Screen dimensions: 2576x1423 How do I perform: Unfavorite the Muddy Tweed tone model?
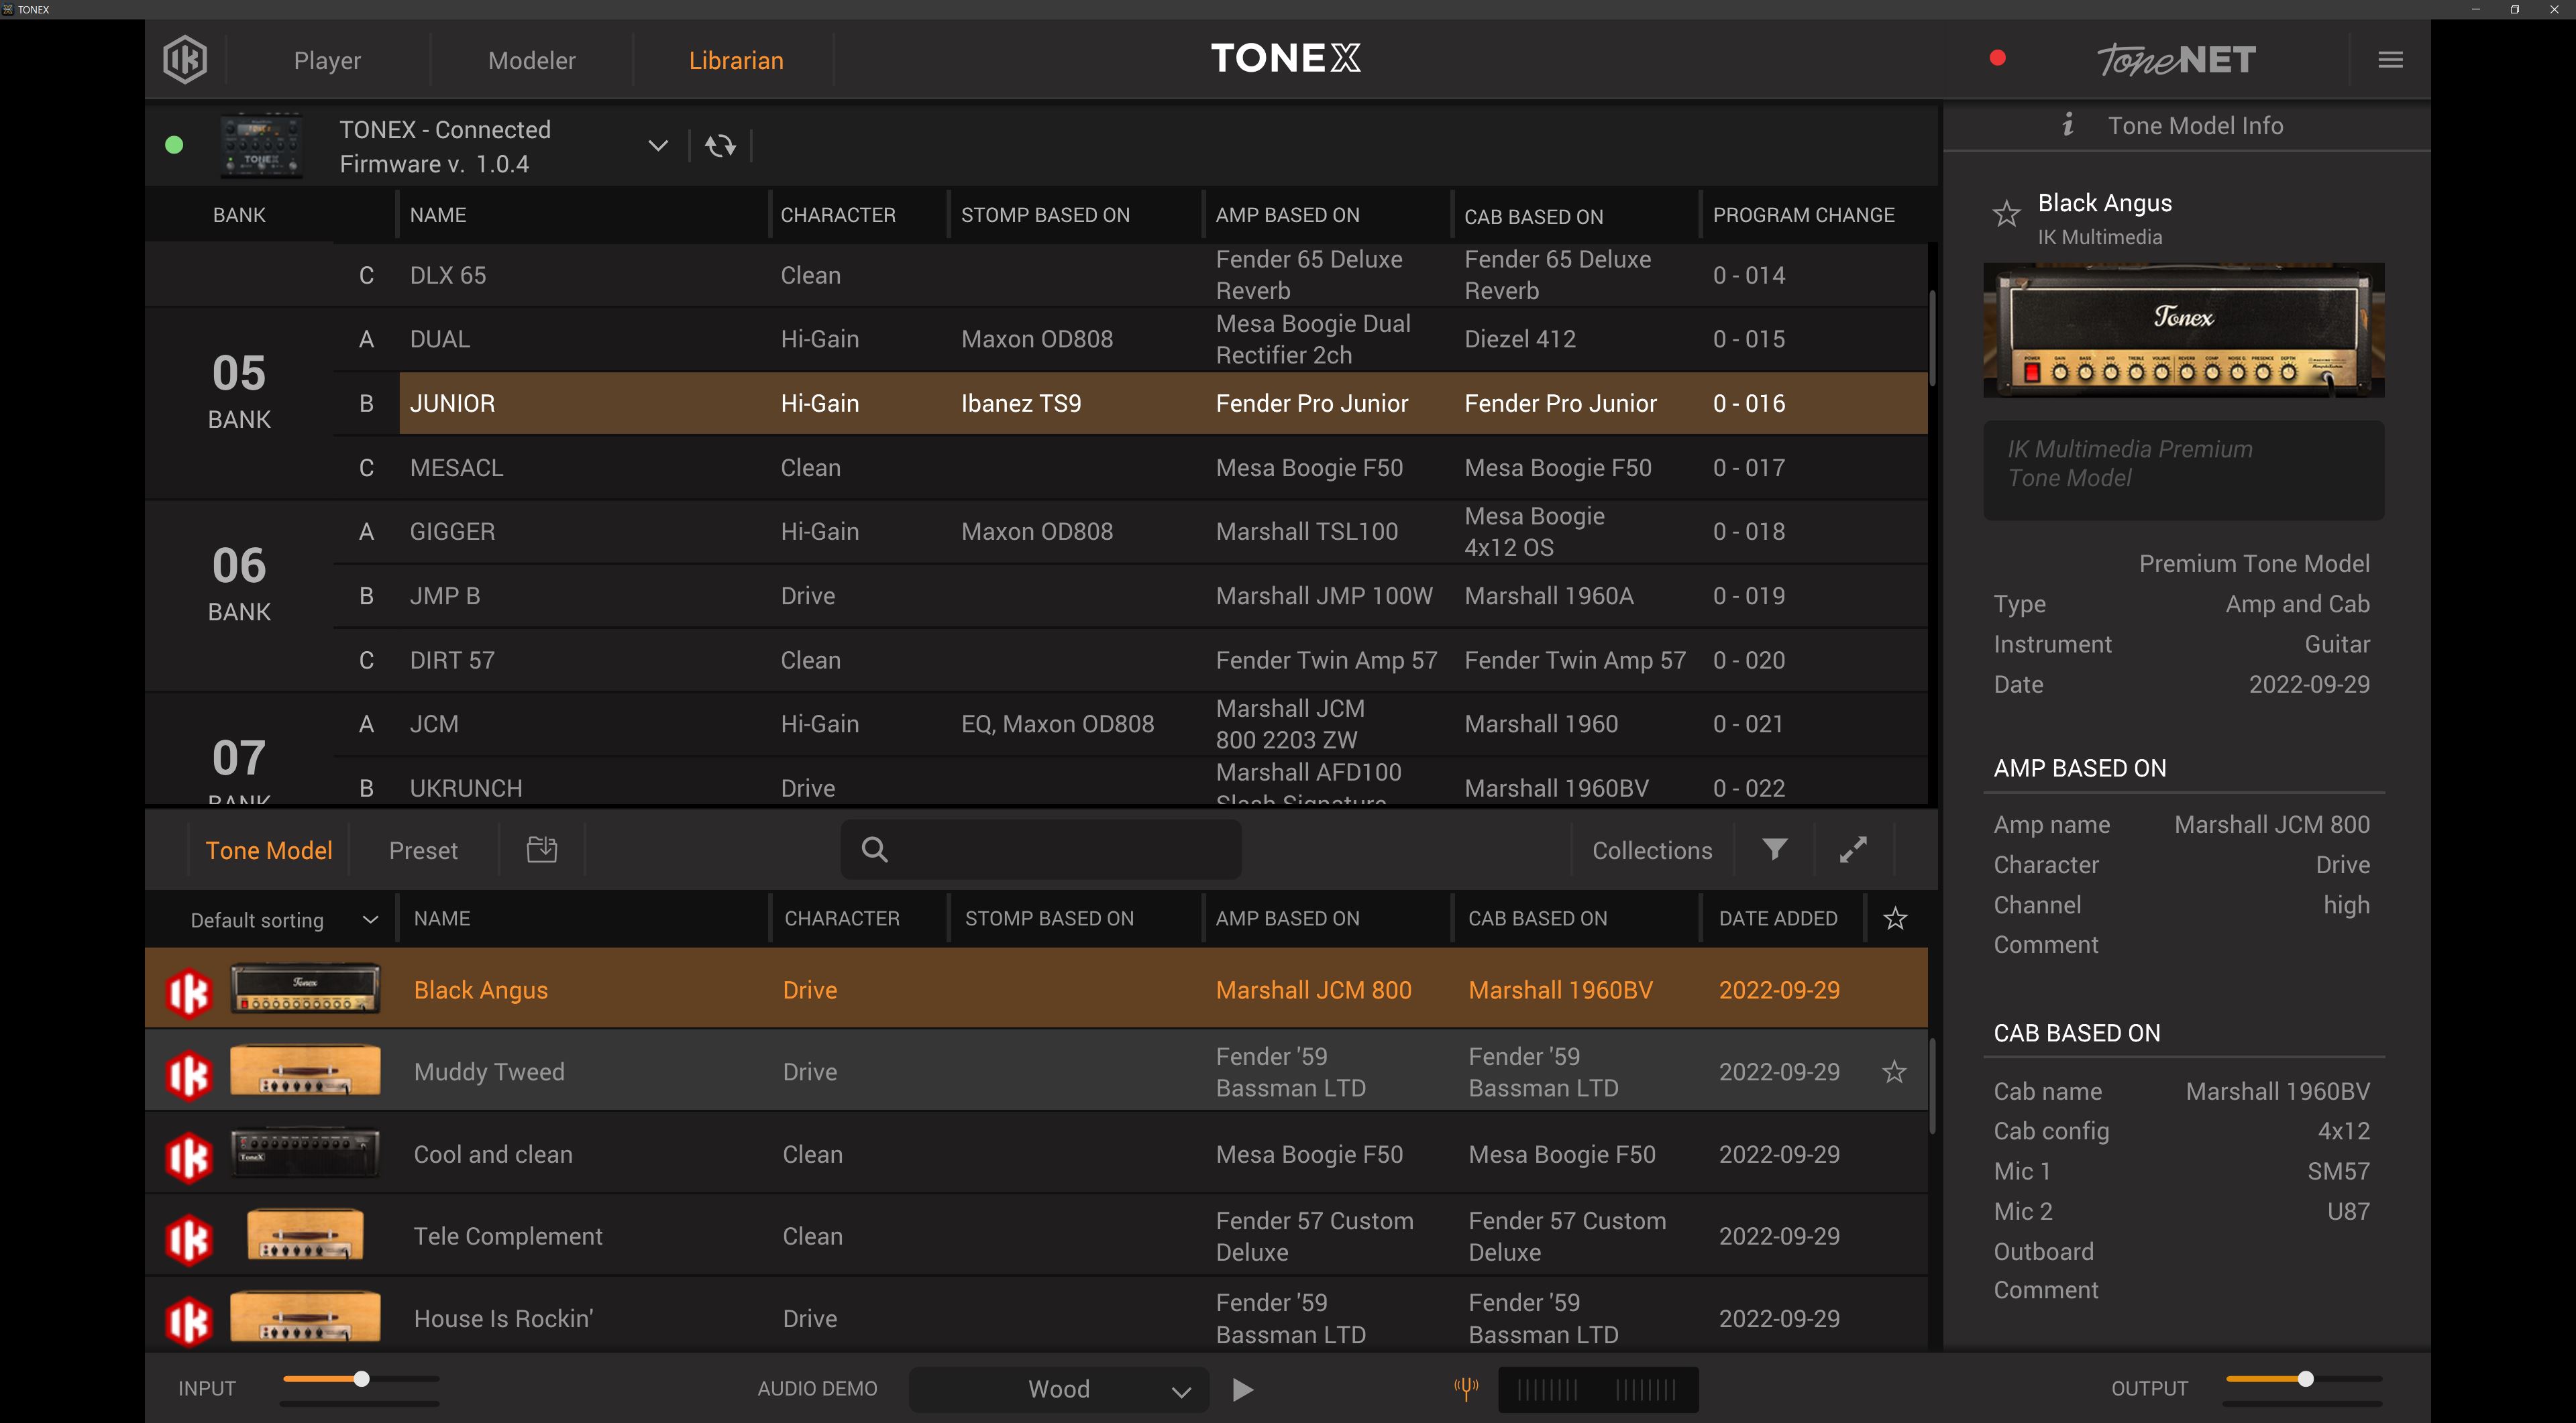tap(1894, 1071)
